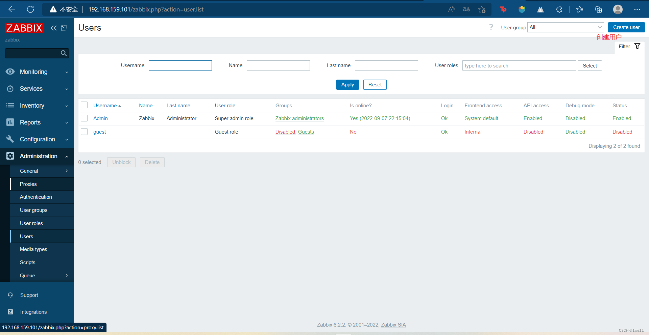Reload the page in browser
Viewport: 649px width, 335px height.
(30, 9)
